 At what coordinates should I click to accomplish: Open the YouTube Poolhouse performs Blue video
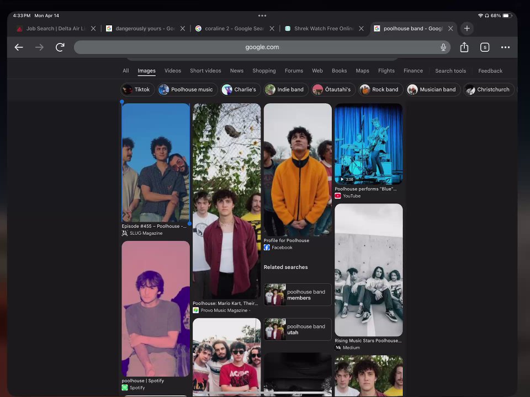point(368,144)
